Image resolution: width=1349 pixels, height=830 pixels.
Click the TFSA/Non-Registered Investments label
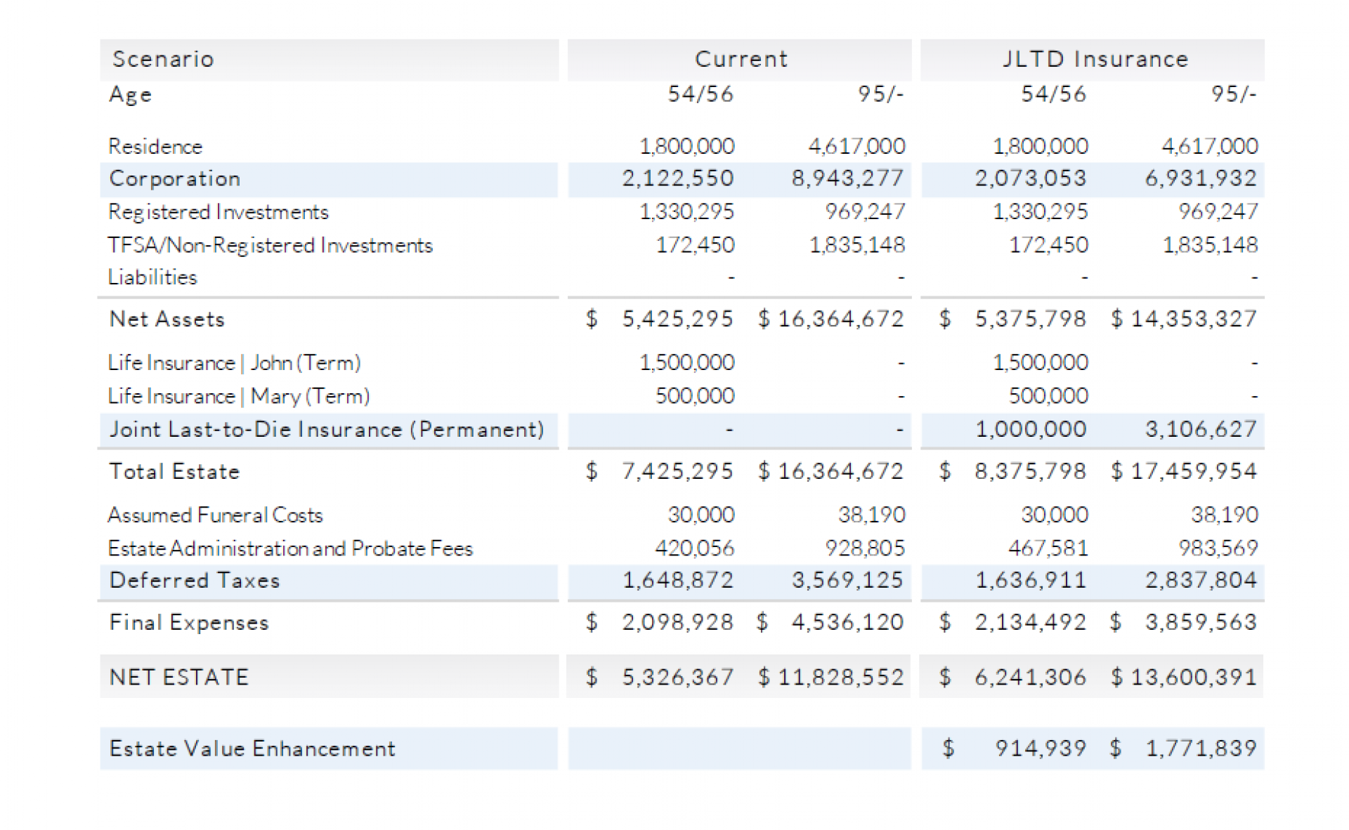270,245
